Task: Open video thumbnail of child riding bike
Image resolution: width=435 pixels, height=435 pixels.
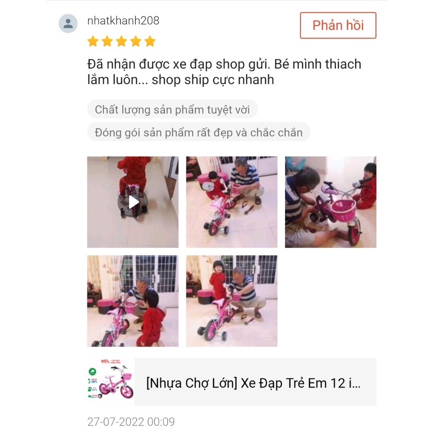Action: [x=133, y=202]
